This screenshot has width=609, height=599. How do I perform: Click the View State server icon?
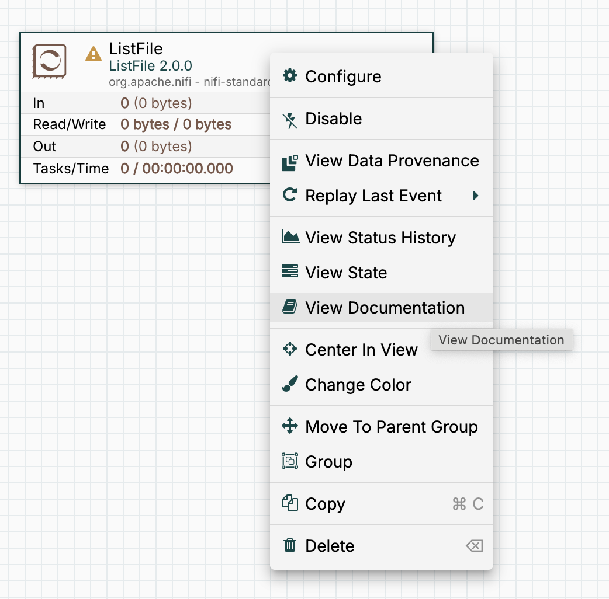pos(289,272)
